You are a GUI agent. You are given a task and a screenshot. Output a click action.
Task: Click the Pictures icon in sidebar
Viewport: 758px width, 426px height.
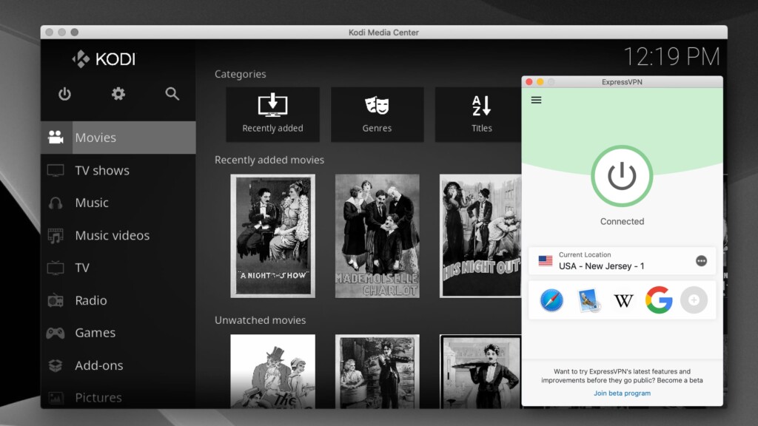56,398
